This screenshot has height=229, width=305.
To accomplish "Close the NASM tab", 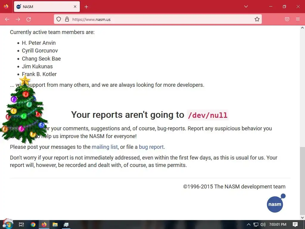I will point(75,7).
